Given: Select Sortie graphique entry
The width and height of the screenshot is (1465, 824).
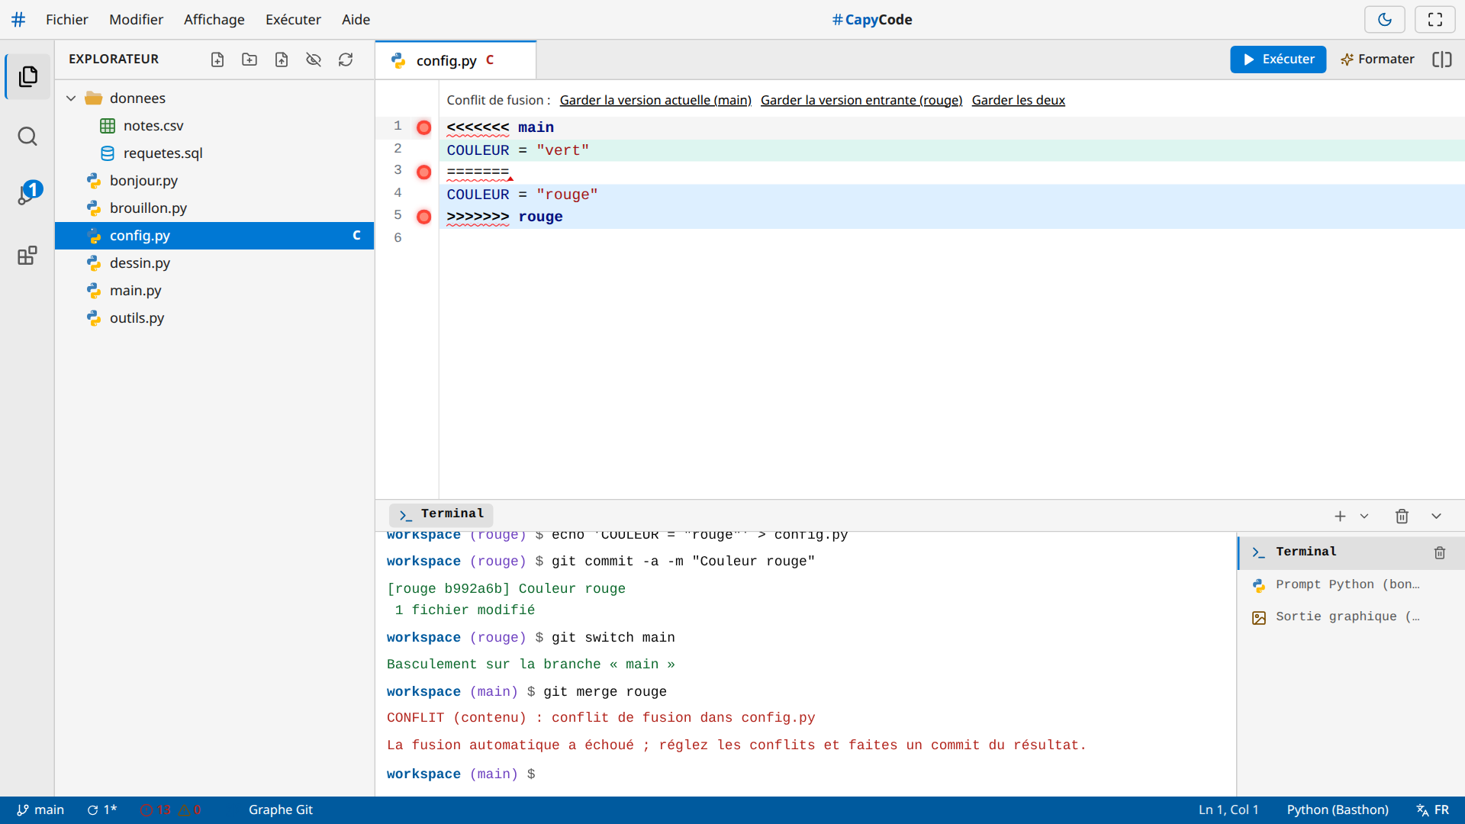Looking at the screenshot, I should point(1351,617).
